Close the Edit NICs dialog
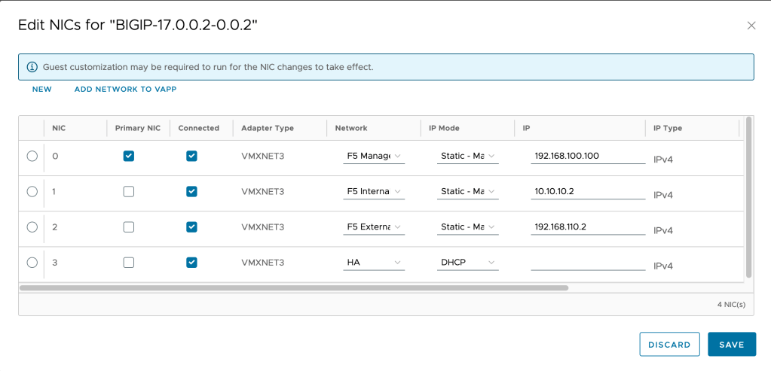Image resolution: width=771 pixels, height=371 pixels. 751,26
